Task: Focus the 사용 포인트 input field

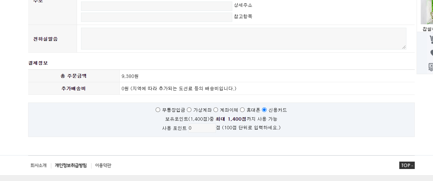Action: coord(202,128)
